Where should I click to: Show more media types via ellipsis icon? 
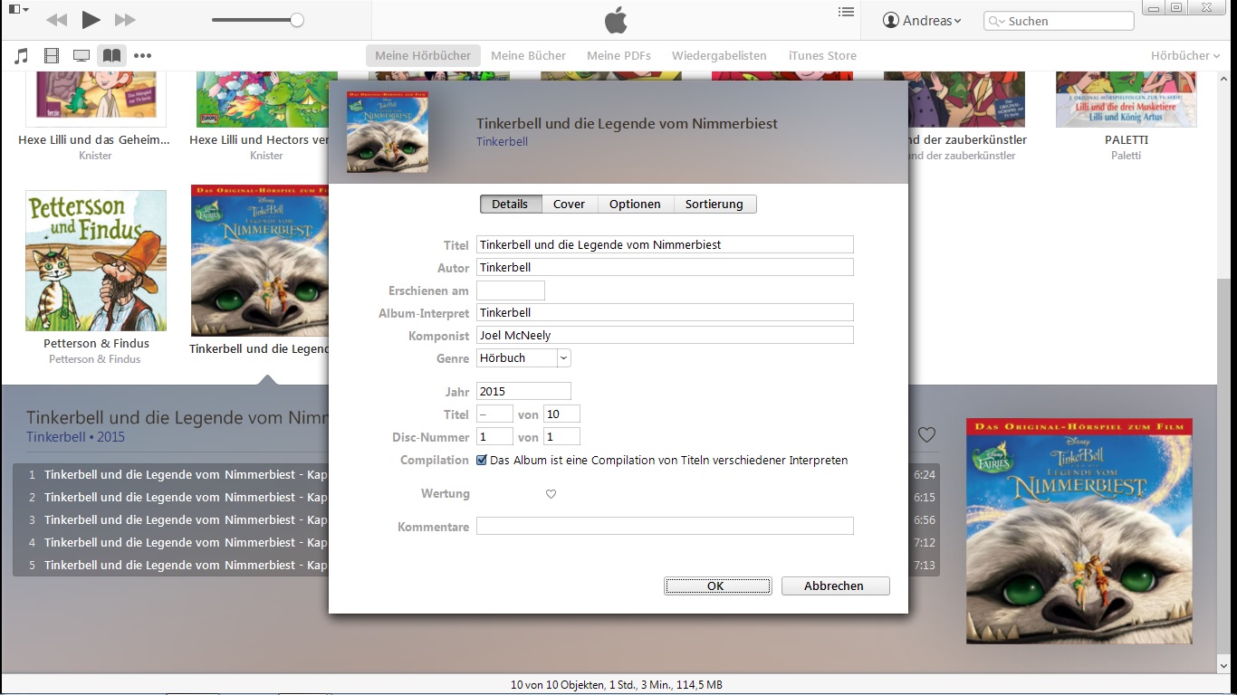point(142,56)
